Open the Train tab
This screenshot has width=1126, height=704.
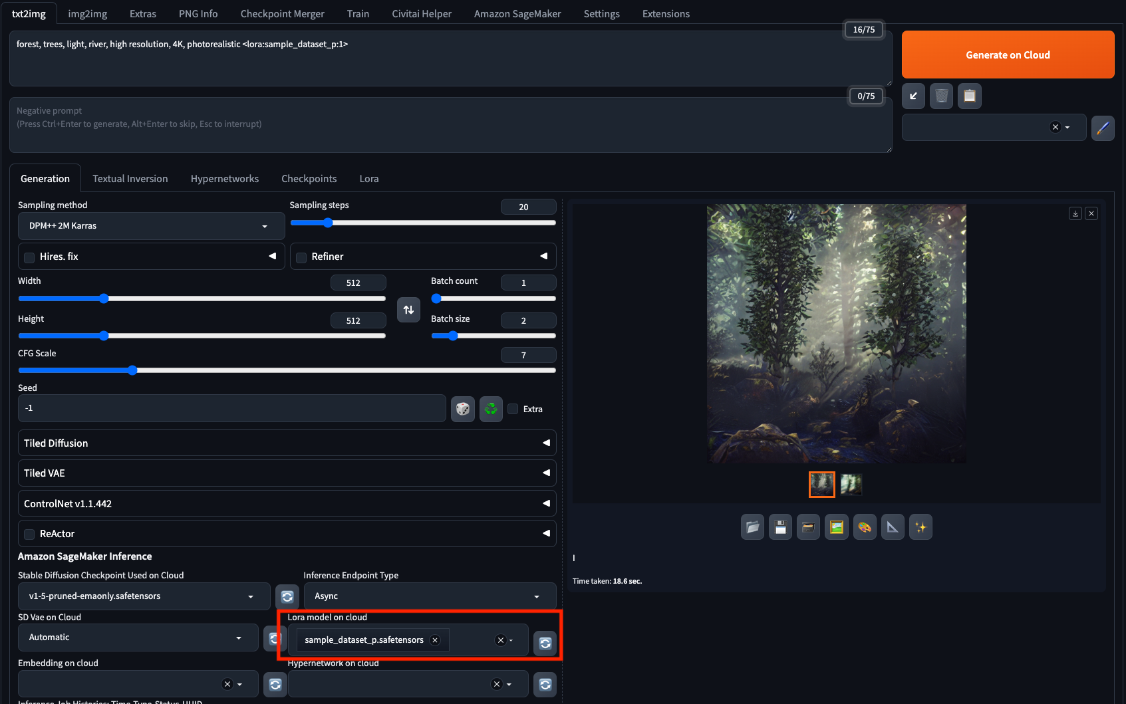(358, 13)
